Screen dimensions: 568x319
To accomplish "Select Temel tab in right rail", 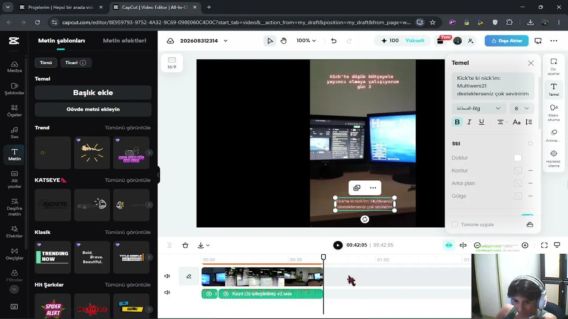I will click(x=554, y=89).
